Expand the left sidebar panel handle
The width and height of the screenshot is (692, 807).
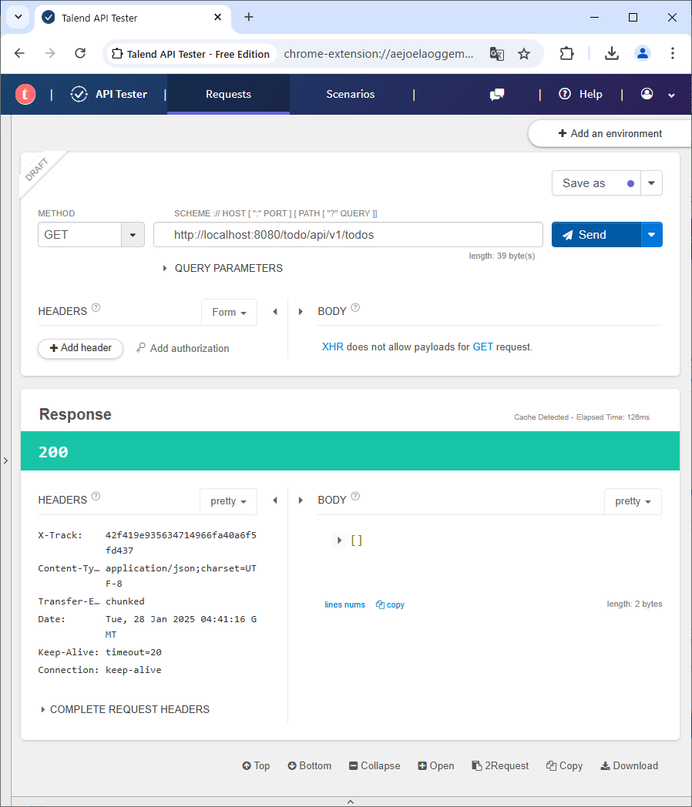click(5, 460)
